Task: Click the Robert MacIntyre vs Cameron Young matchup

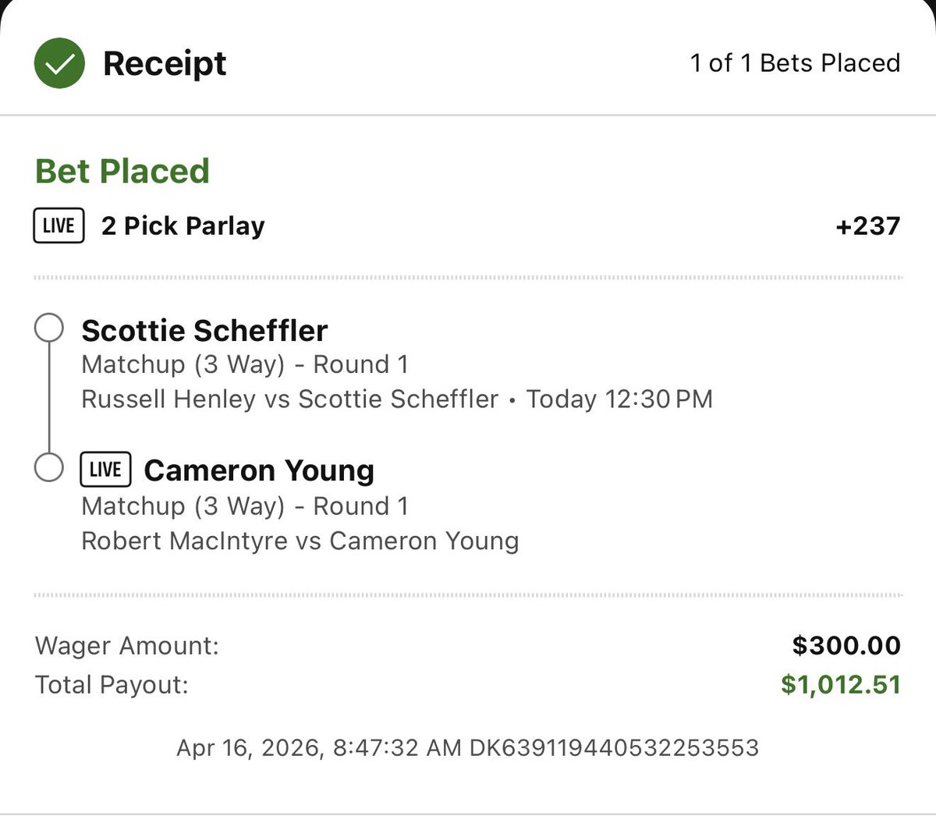Action: [x=300, y=541]
